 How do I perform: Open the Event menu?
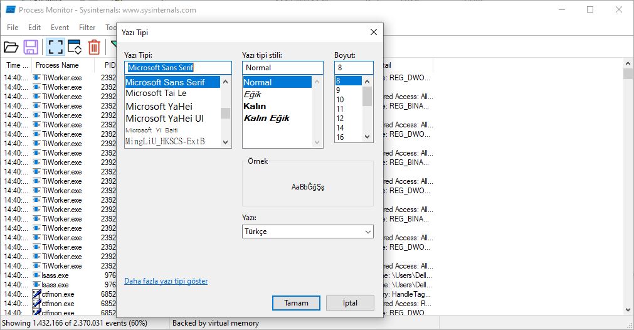pyautogui.click(x=60, y=28)
